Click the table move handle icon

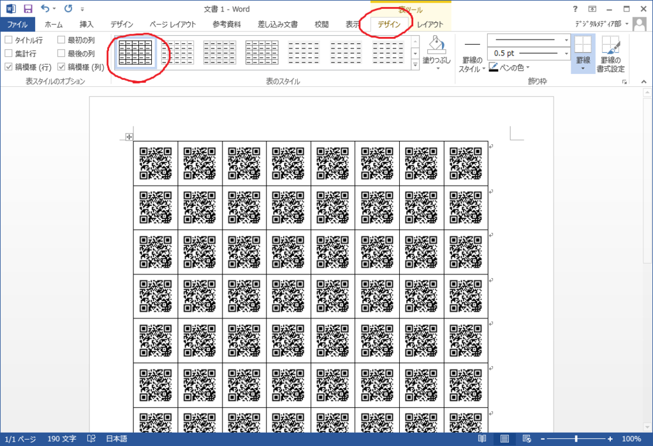(x=129, y=137)
